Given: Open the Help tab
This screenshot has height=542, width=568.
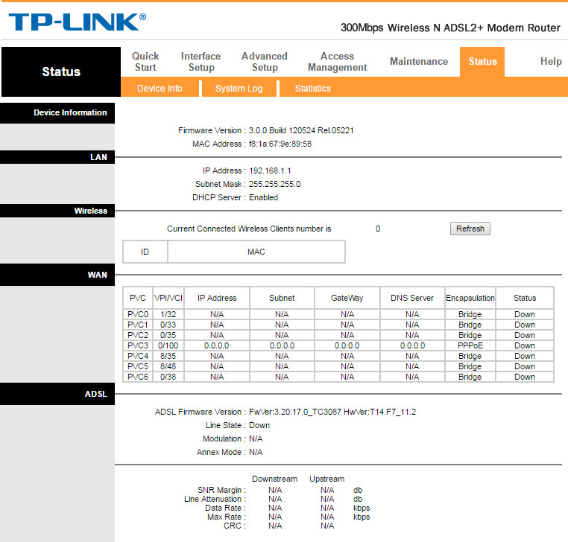Looking at the screenshot, I should click(x=551, y=62).
